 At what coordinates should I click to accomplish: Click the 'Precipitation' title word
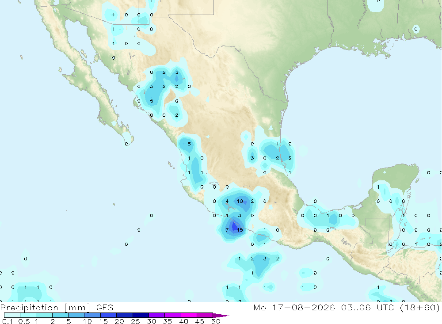tap(29, 307)
